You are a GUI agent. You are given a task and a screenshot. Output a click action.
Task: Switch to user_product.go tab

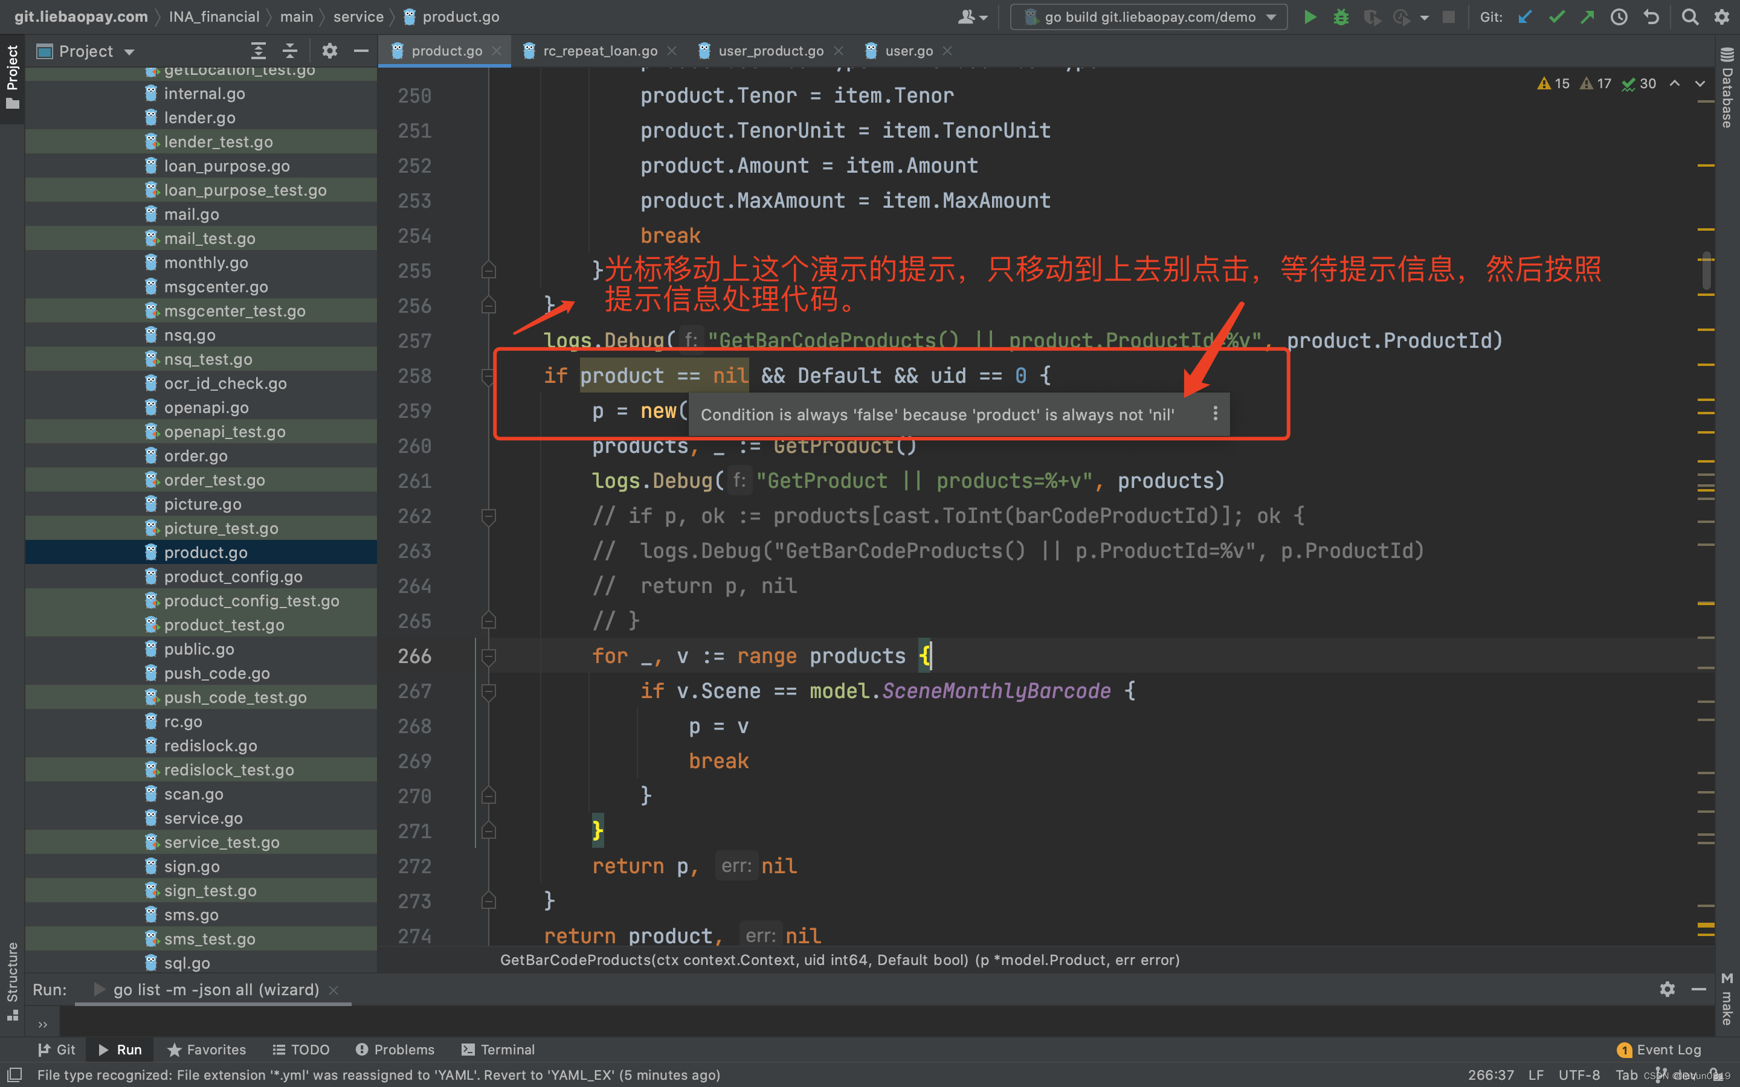click(771, 51)
